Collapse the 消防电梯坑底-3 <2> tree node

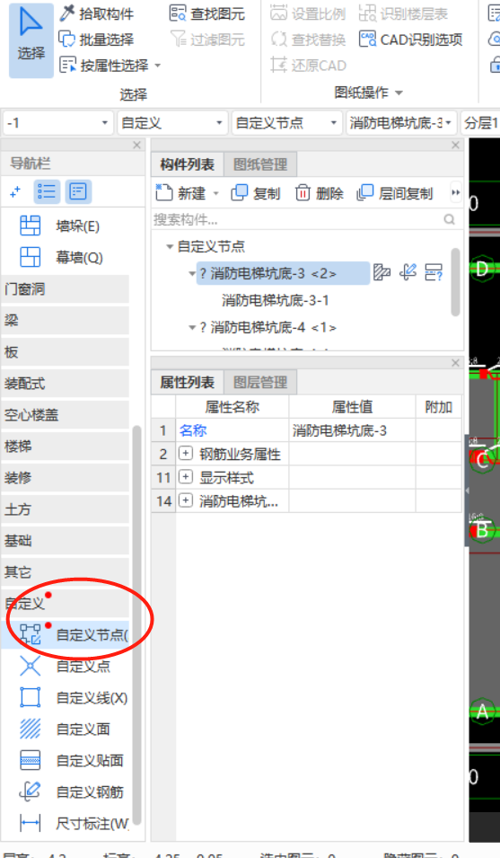tap(192, 274)
